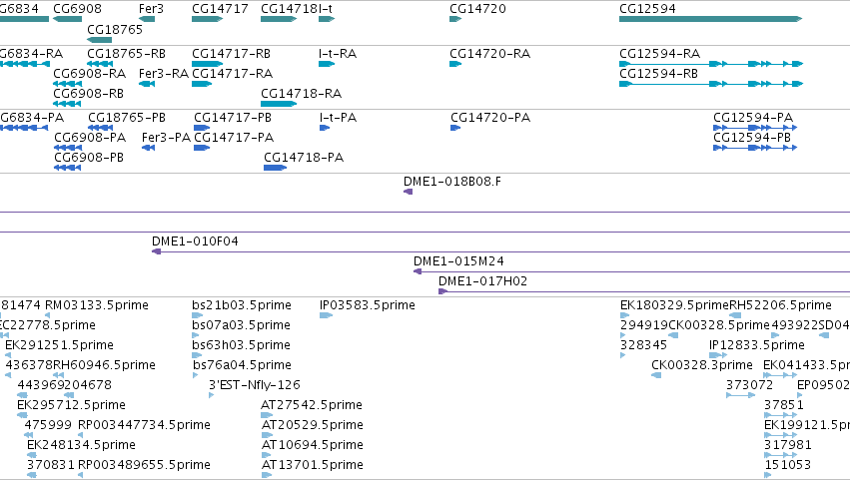Select the CG14720-PA protein
Viewport: 850px width, 480px height.
pyautogui.click(x=455, y=128)
